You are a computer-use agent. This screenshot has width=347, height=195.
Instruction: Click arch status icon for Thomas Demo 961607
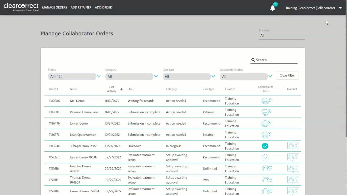pyautogui.click(x=267, y=180)
